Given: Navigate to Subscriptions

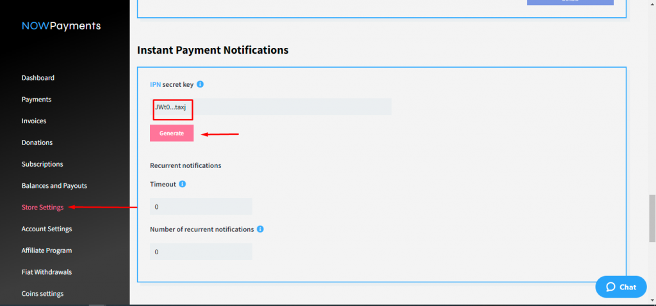Looking at the screenshot, I should tap(42, 164).
